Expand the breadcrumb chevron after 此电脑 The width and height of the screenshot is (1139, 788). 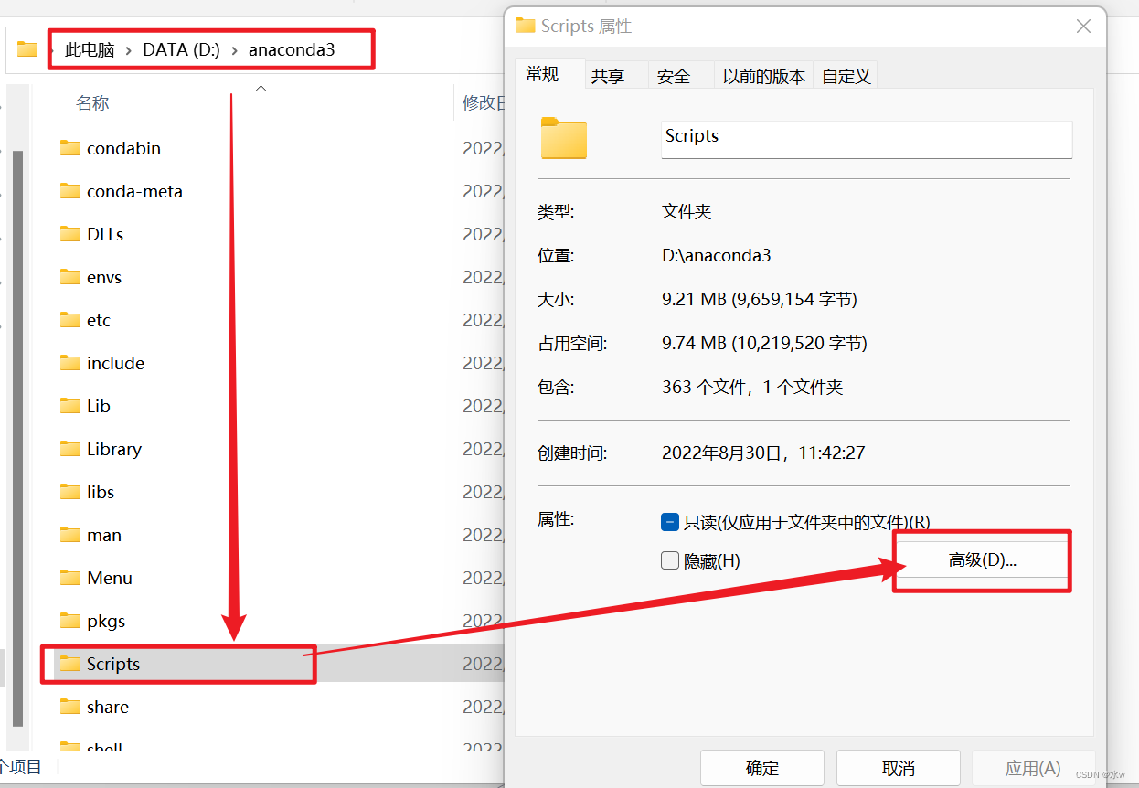point(126,49)
